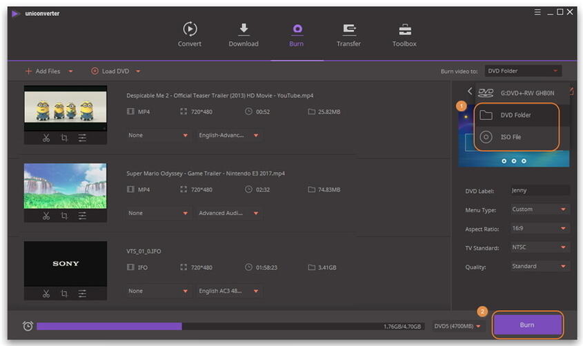Open English AC3 48... audio dropdown
The image size is (583, 346).
point(228,291)
